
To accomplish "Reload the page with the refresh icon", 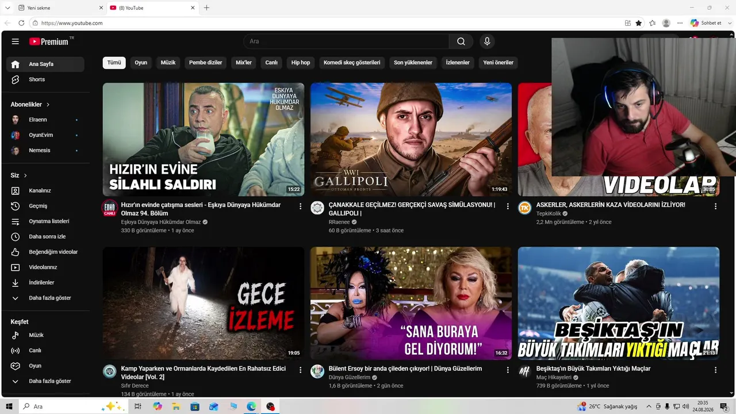I will (21, 23).
